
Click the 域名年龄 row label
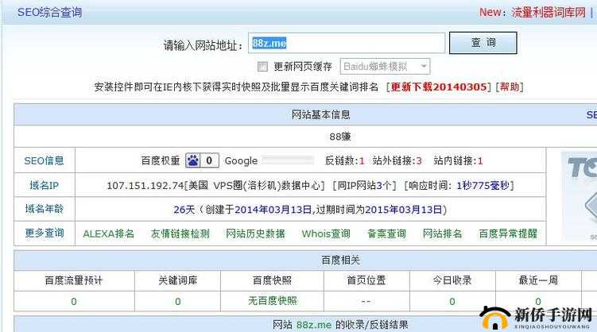(x=45, y=209)
